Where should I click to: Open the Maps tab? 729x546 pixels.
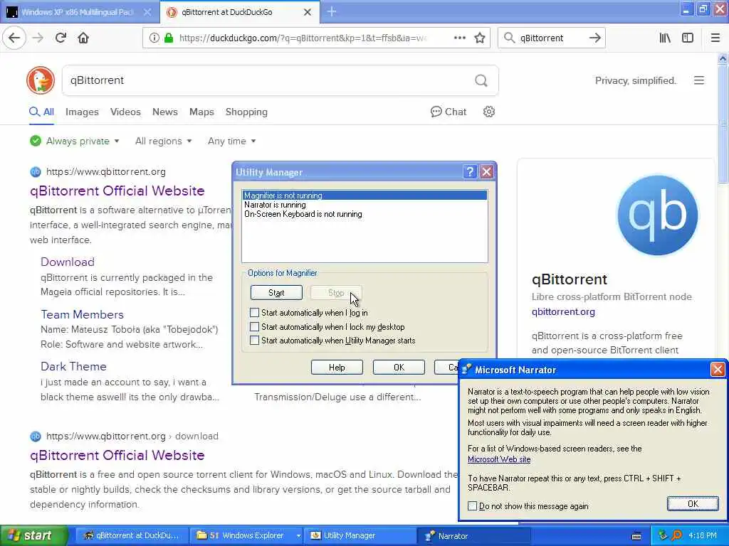click(201, 112)
